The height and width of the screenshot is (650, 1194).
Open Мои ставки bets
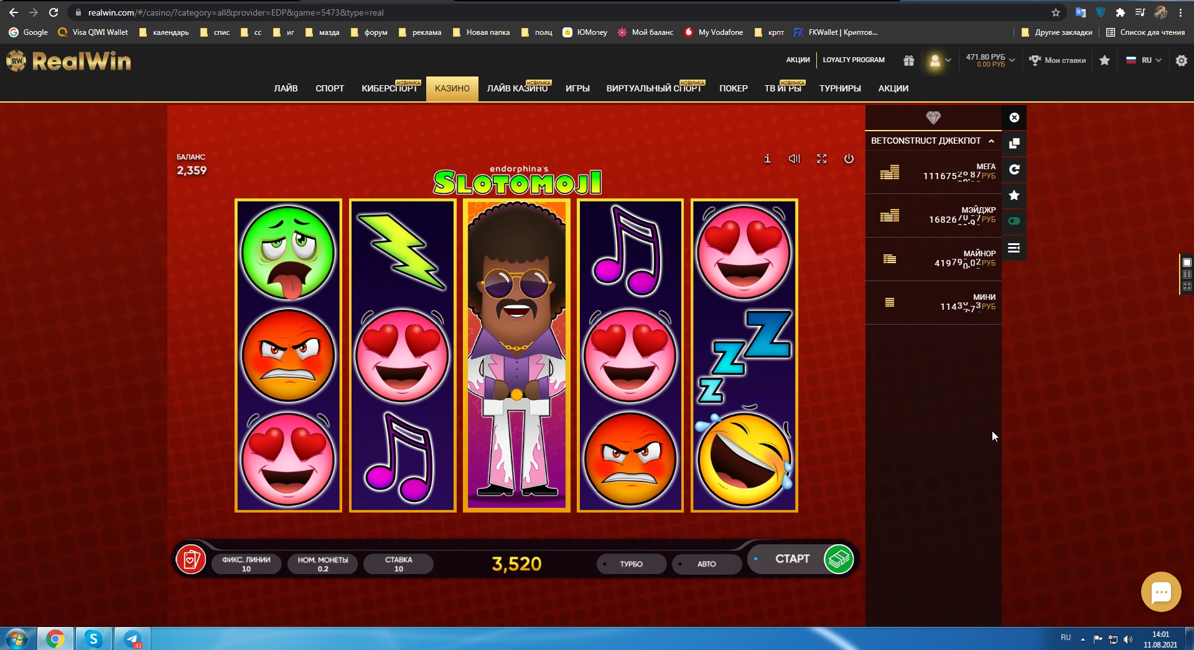1058,60
